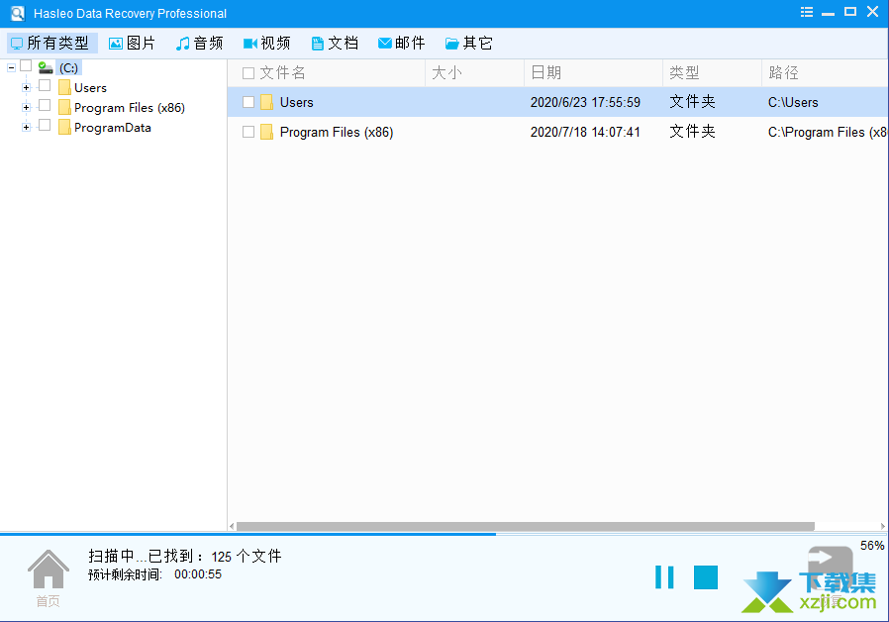This screenshot has width=889, height=622.
Task: Check Program Files (x86) row checkbox in list
Action: (x=248, y=132)
